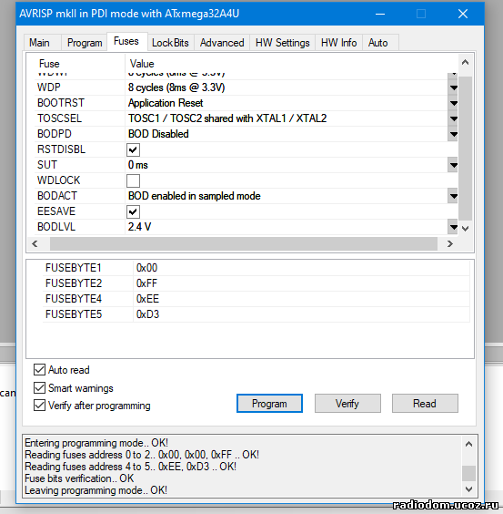Screen dimensions: 503x514
Task: Click the fuse list horizontal scrollbar thumb
Action: tap(244, 243)
